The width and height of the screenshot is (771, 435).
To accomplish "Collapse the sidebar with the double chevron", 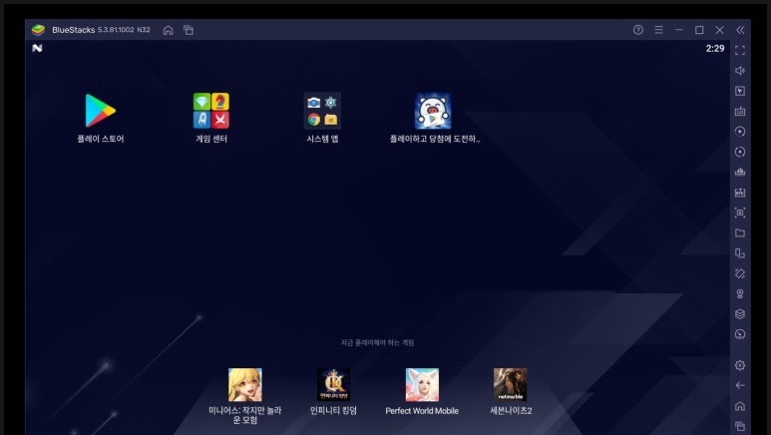I will 740,30.
